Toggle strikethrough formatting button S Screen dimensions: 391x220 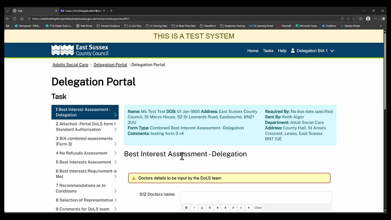pos(210,208)
